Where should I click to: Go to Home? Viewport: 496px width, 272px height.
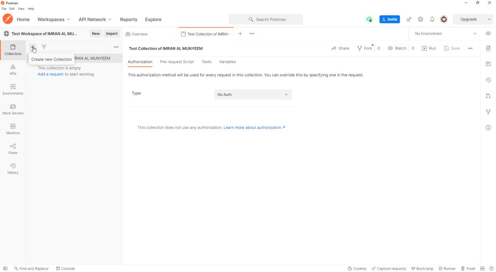[23, 19]
